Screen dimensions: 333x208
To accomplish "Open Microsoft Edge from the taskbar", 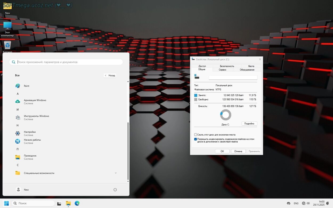I will click(77, 203).
